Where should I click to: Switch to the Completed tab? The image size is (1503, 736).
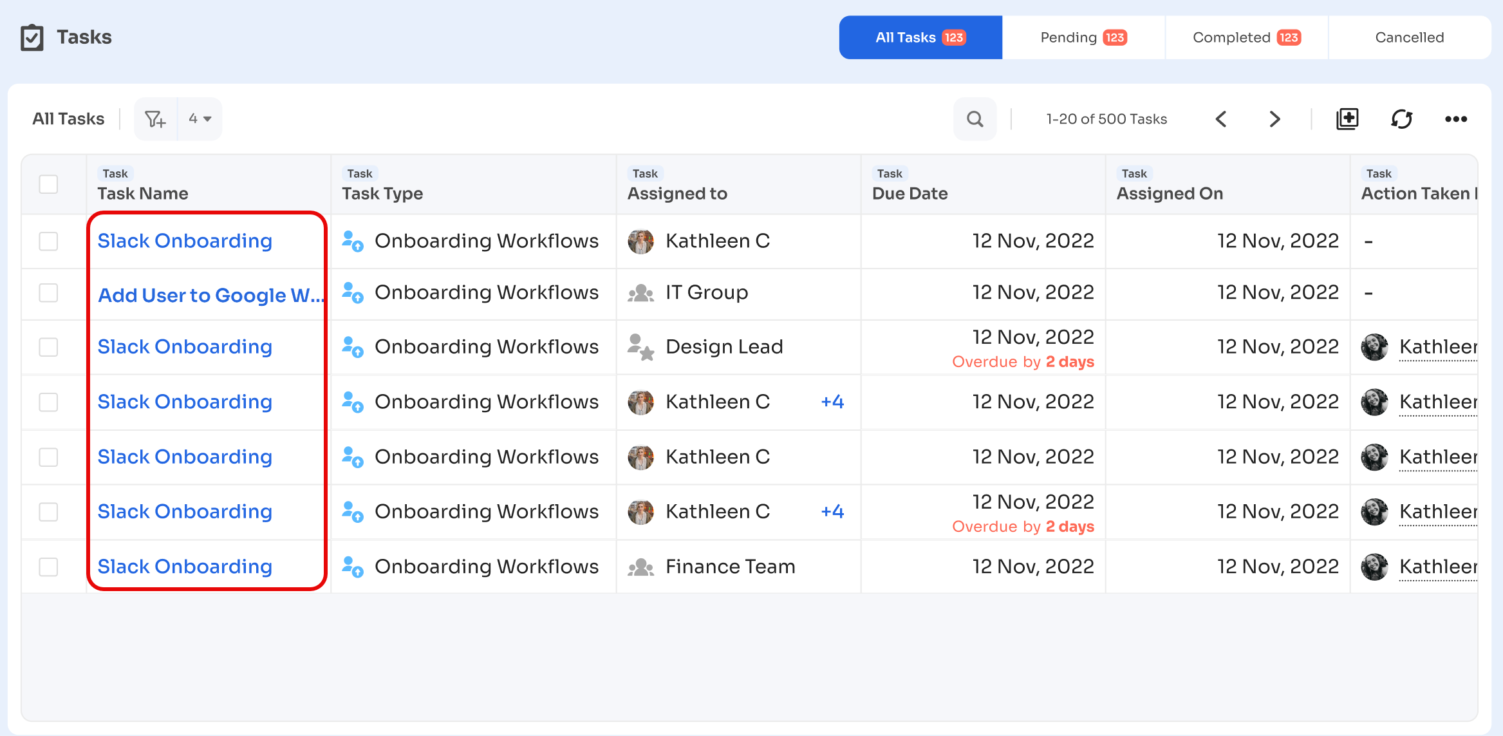pos(1246,37)
